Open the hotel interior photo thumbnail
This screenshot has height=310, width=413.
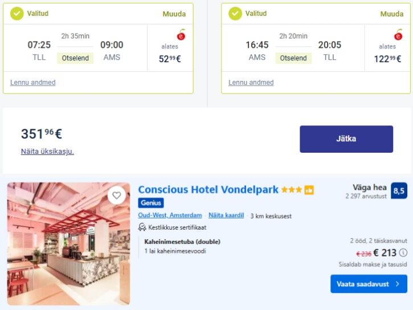point(68,251)
